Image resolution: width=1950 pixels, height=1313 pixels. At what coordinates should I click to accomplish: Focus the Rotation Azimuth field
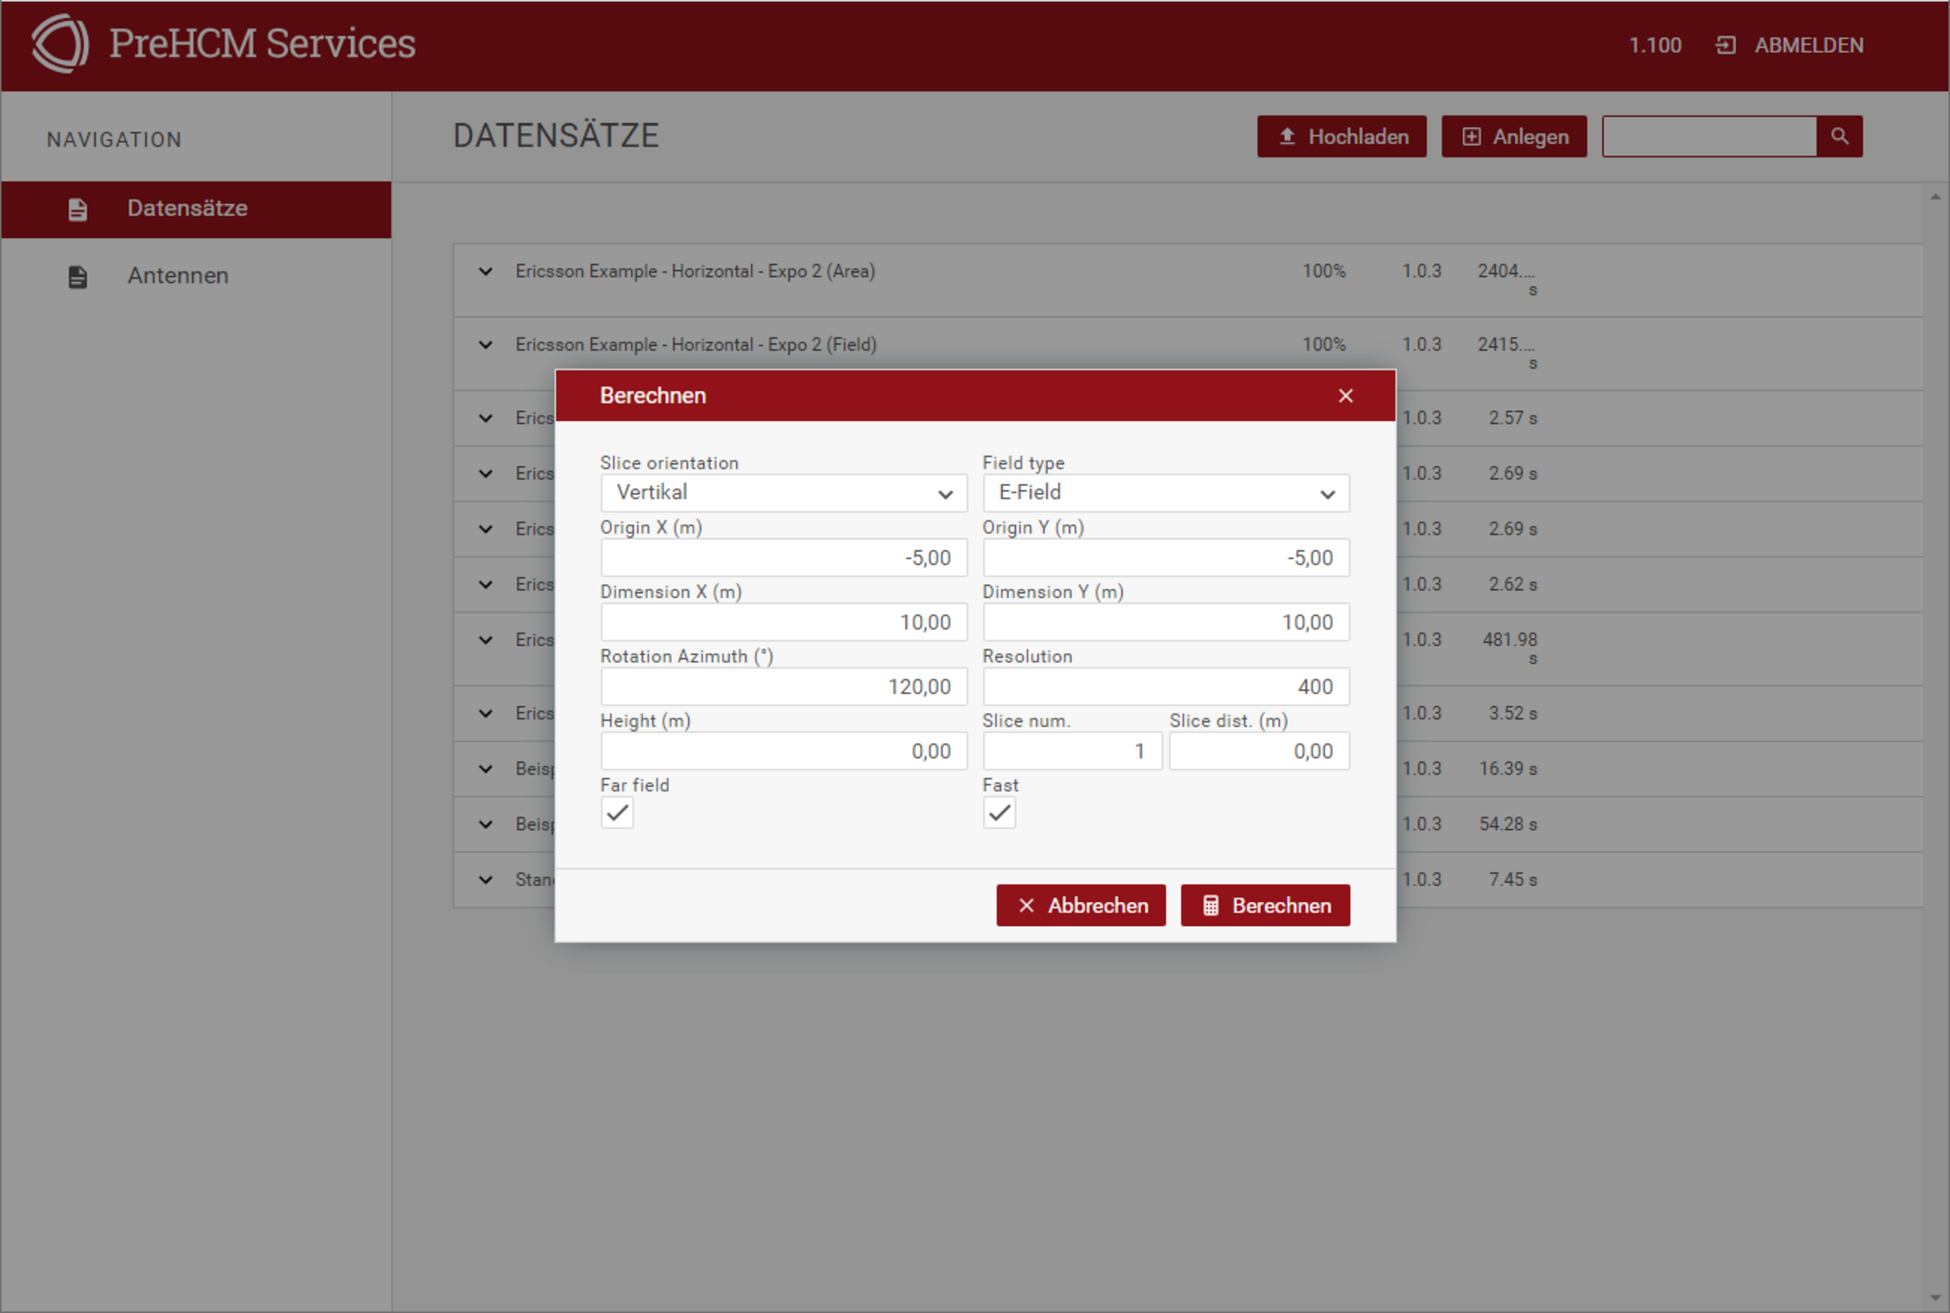point(784,686)
